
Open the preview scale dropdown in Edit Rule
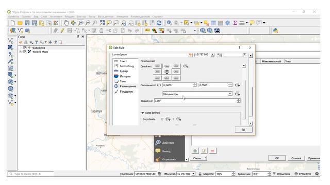tap(213, 55)
